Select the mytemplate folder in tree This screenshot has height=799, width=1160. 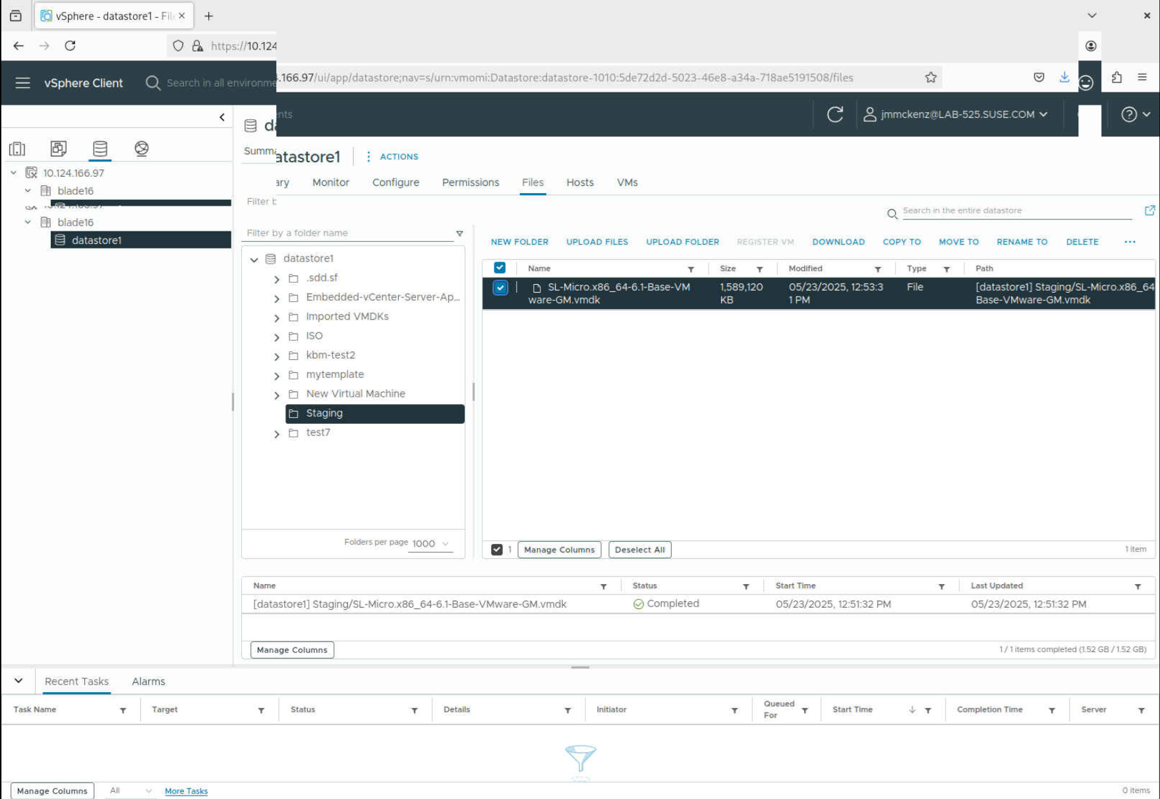tap(334, 374)
